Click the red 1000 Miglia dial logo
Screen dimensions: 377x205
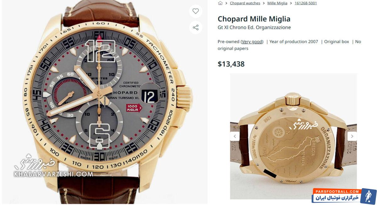point(134,108)
